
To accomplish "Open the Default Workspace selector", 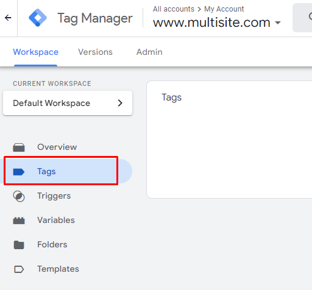I will pos(68,103).
